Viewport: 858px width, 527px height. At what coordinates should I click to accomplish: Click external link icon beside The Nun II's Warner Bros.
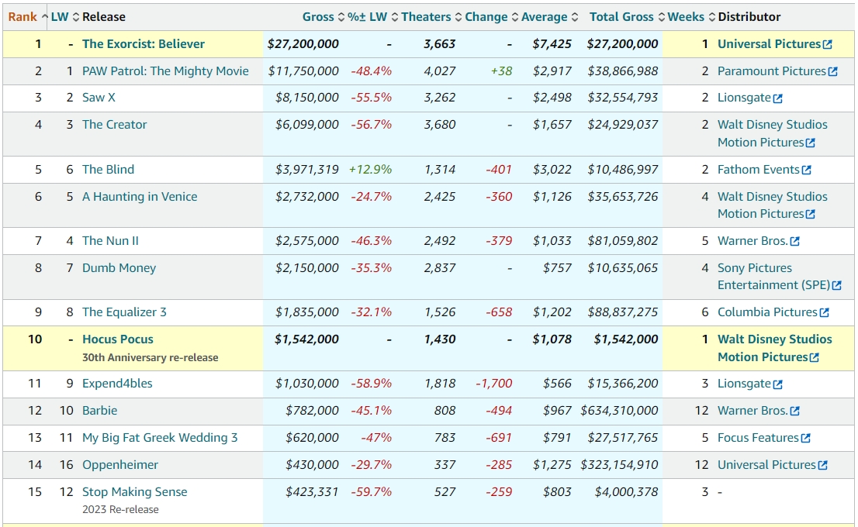point(794,242)
